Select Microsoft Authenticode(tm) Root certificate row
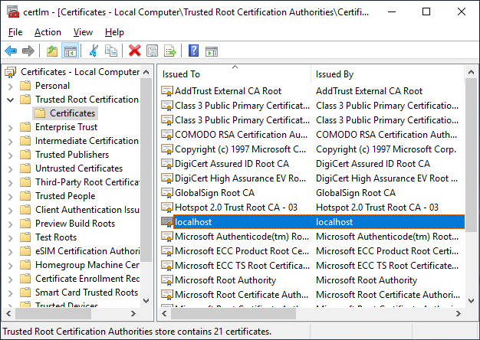The width and height of the screenshot is (480, 340). 313,237
